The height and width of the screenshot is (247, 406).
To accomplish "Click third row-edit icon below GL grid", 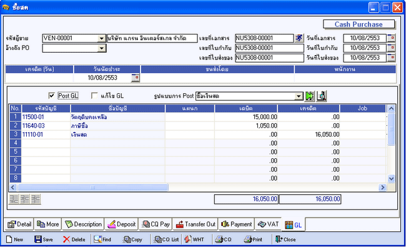I will coord(36,199).
